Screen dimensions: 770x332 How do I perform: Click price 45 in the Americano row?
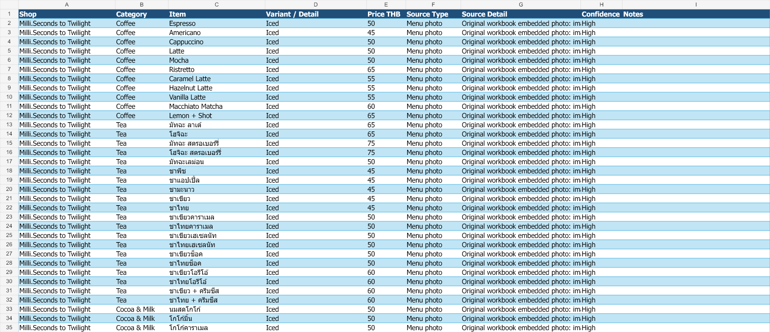pos(386,33)
